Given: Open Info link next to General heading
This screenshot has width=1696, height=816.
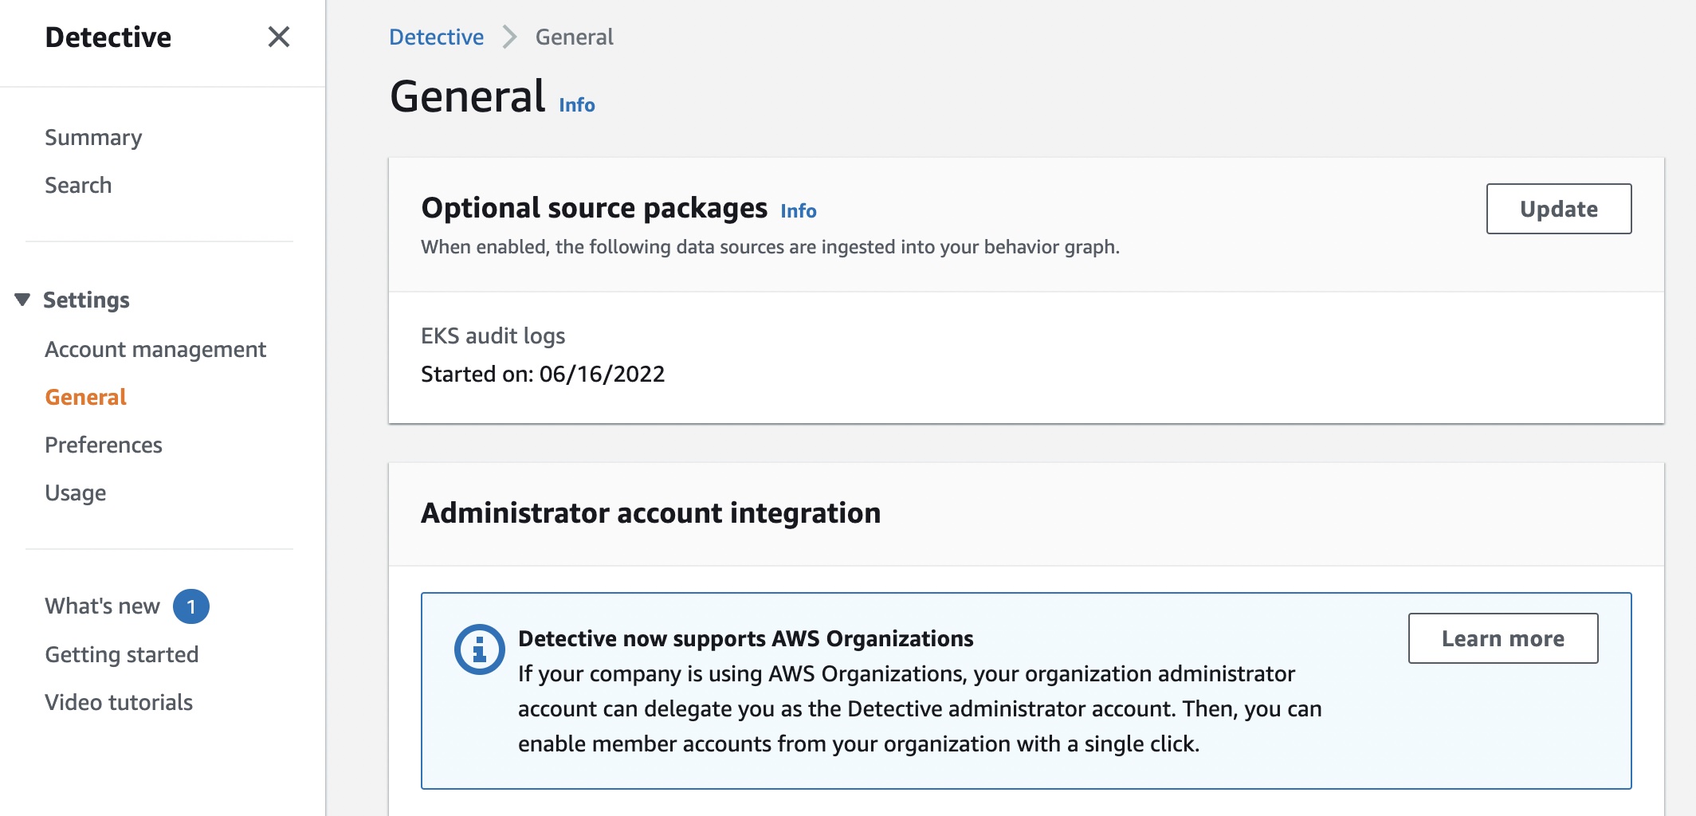Looking at the screenshot, I should pos(577,105).
